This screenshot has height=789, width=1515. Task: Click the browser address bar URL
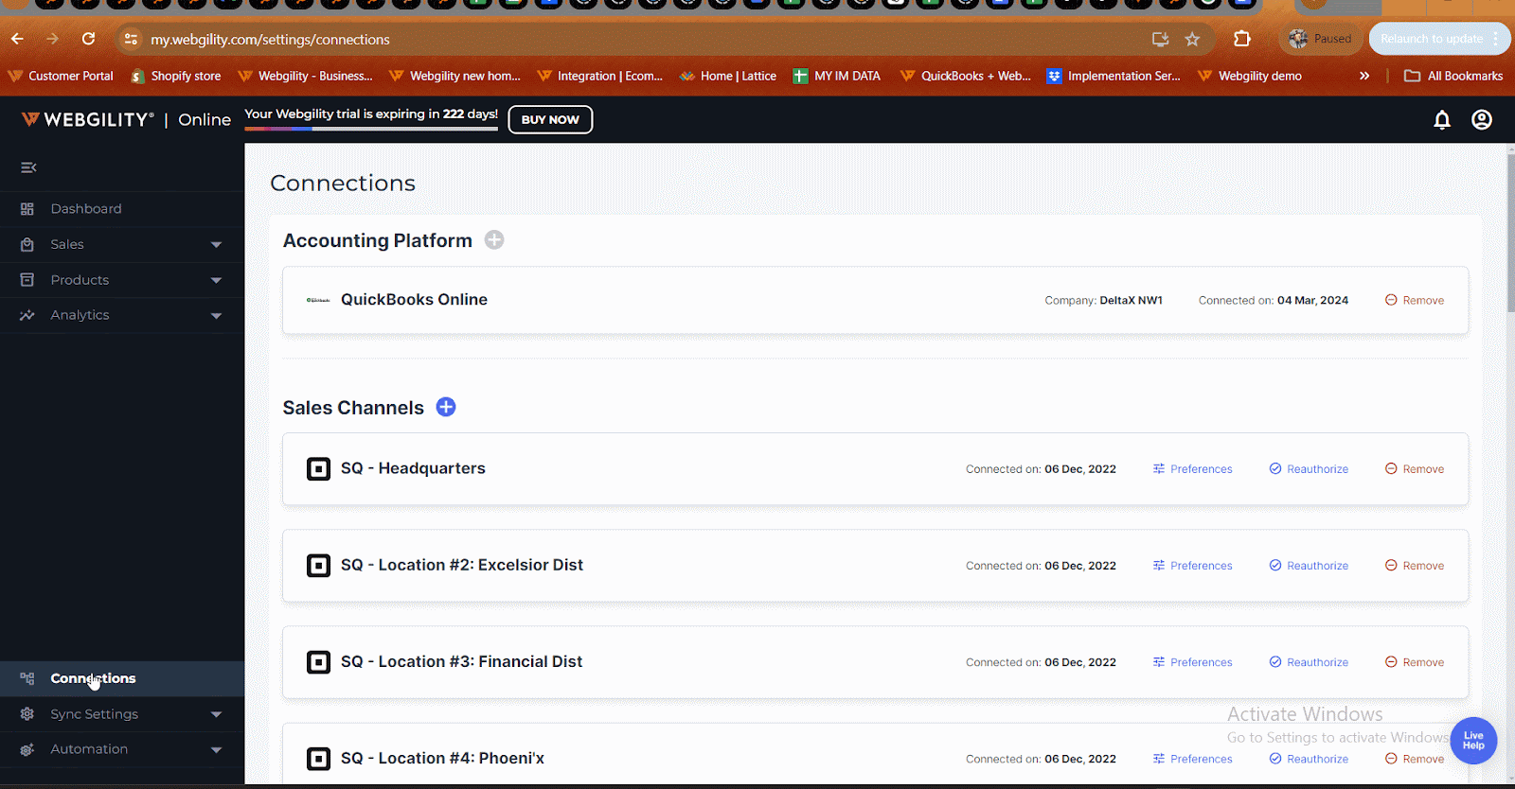pyautogui.click(x=270, y=40)
